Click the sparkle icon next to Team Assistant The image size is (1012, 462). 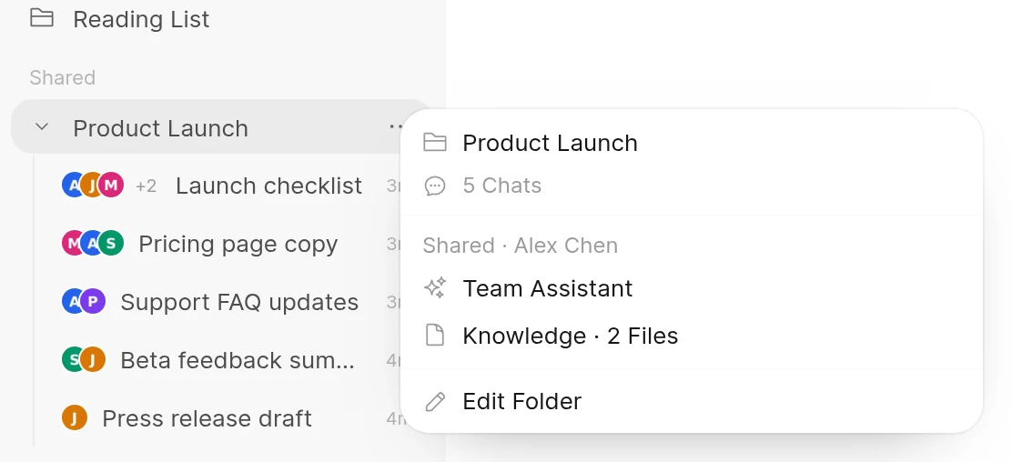tap(435, 287)
